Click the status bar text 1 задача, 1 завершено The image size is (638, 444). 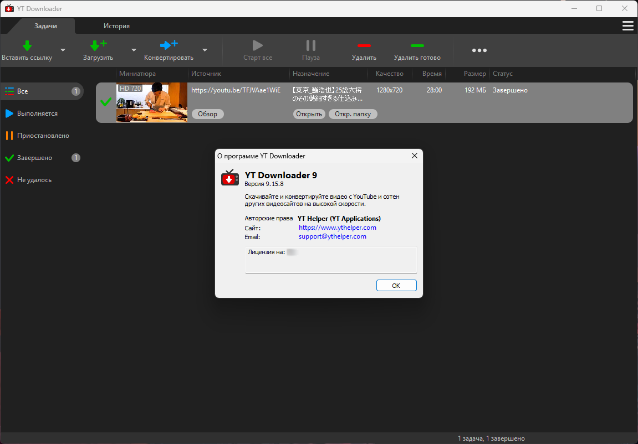click(491, 438)
